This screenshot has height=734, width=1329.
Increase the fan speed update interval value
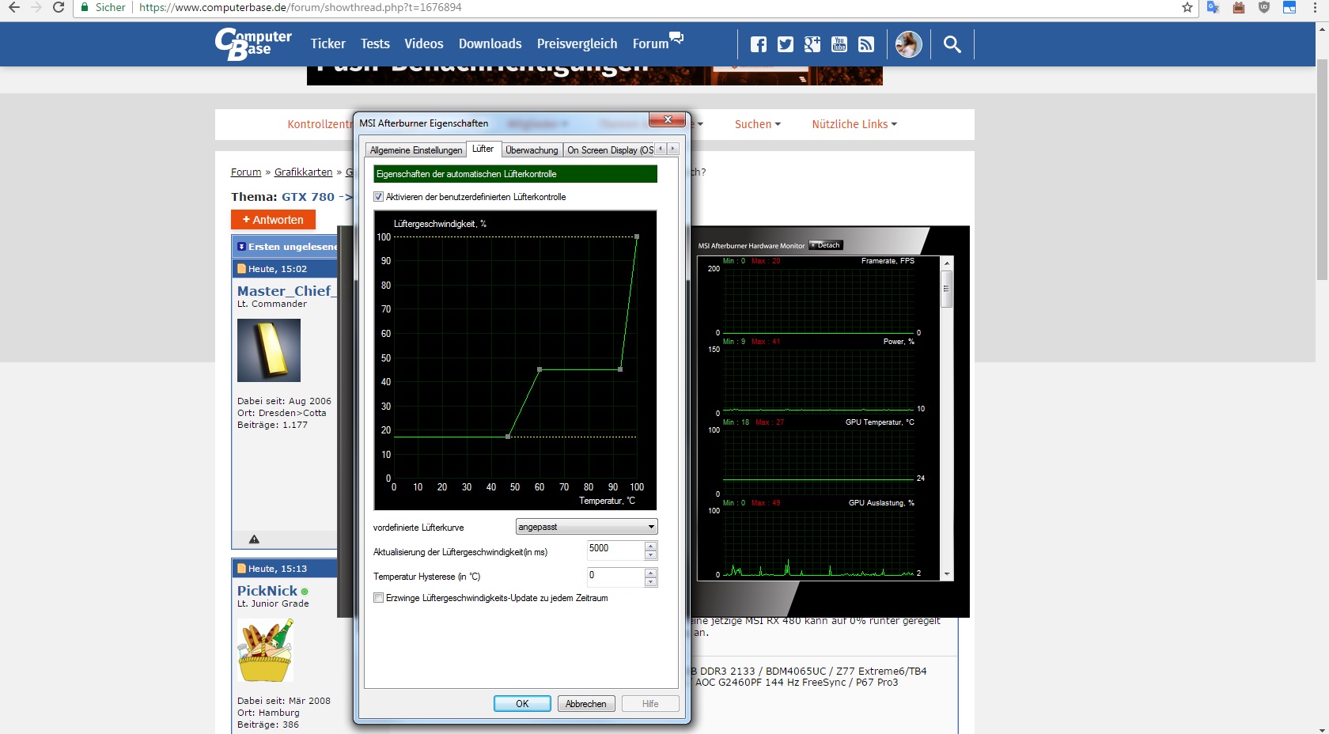(650, 546)
